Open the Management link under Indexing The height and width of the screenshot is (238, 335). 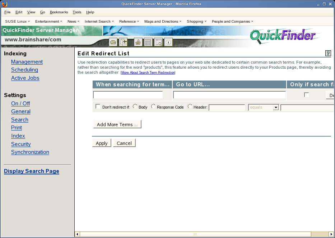coord(27,62)
